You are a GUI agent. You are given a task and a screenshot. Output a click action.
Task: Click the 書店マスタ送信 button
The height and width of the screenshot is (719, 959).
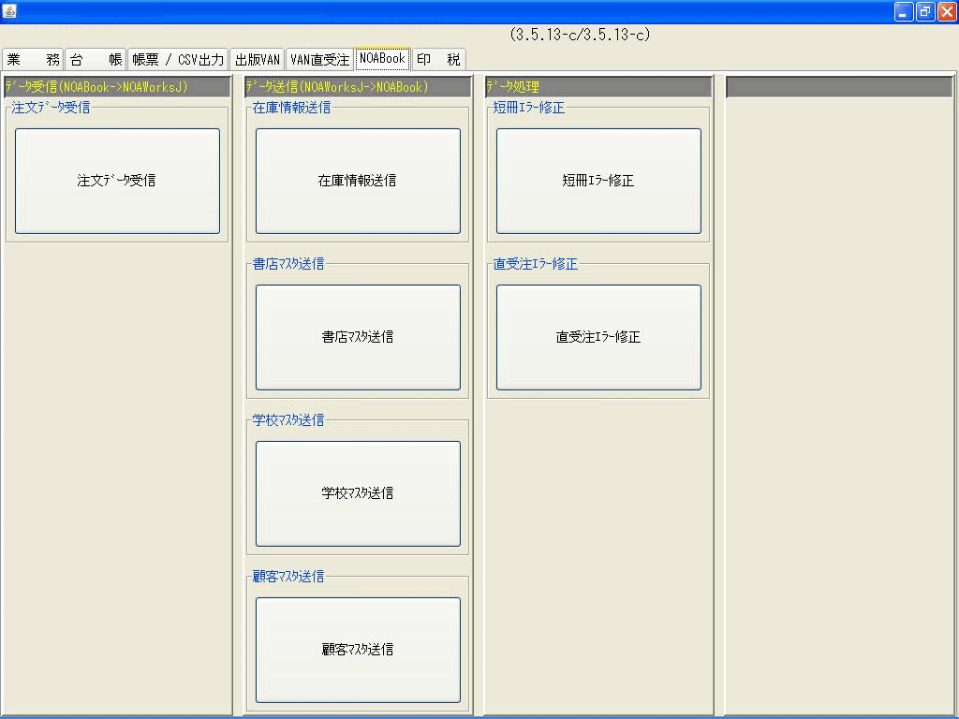tap(357, 337)
